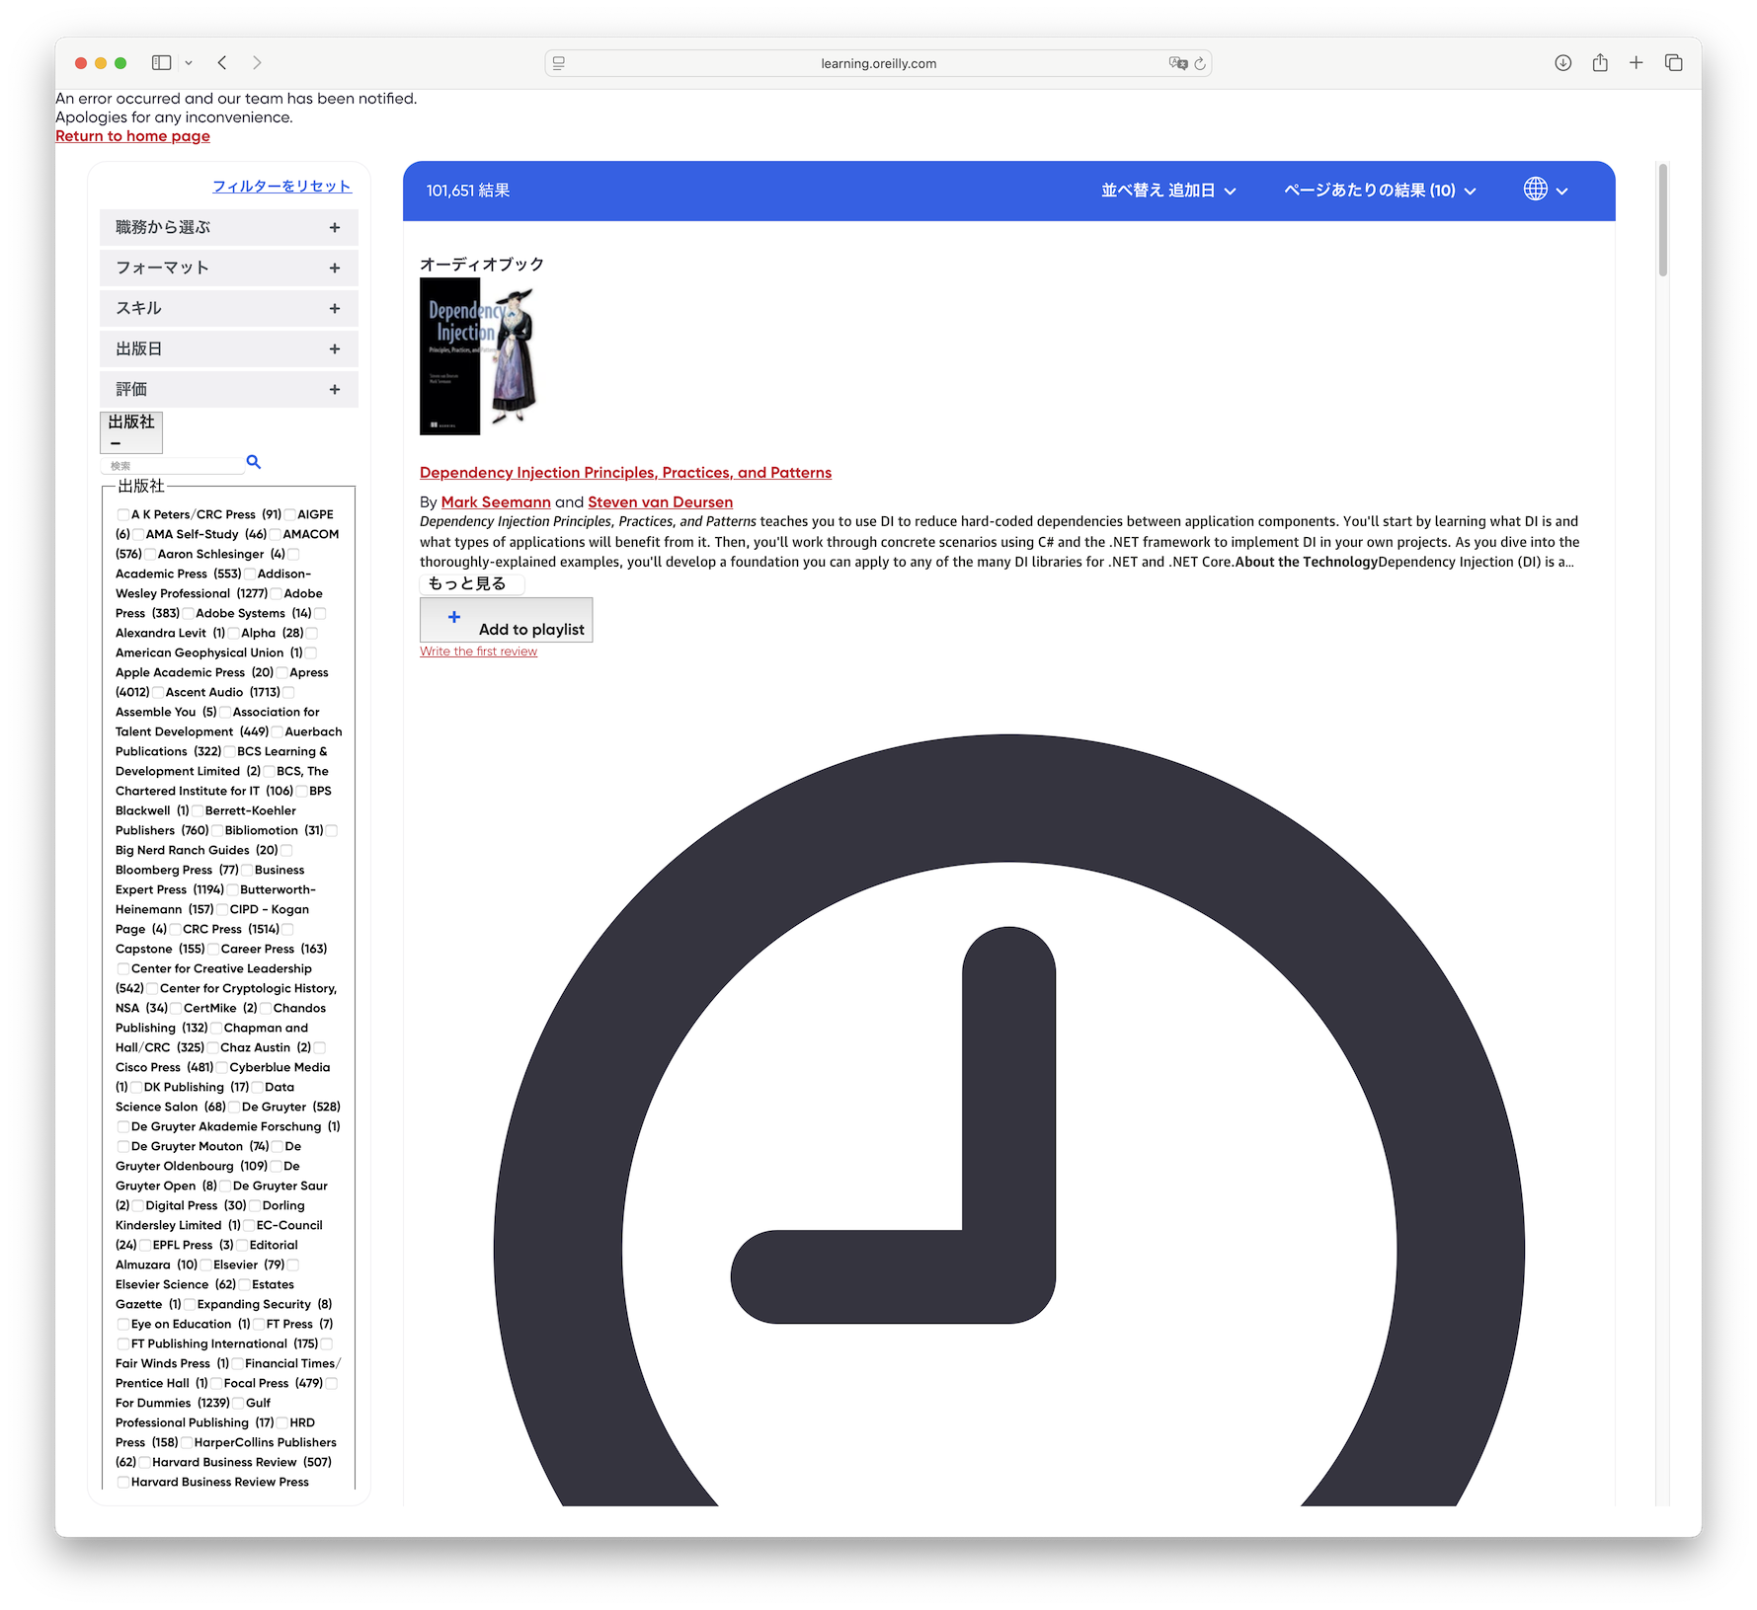The image size is (1757, 1610).
Task: Click the オーディオブック label
Action: [482, 265]
